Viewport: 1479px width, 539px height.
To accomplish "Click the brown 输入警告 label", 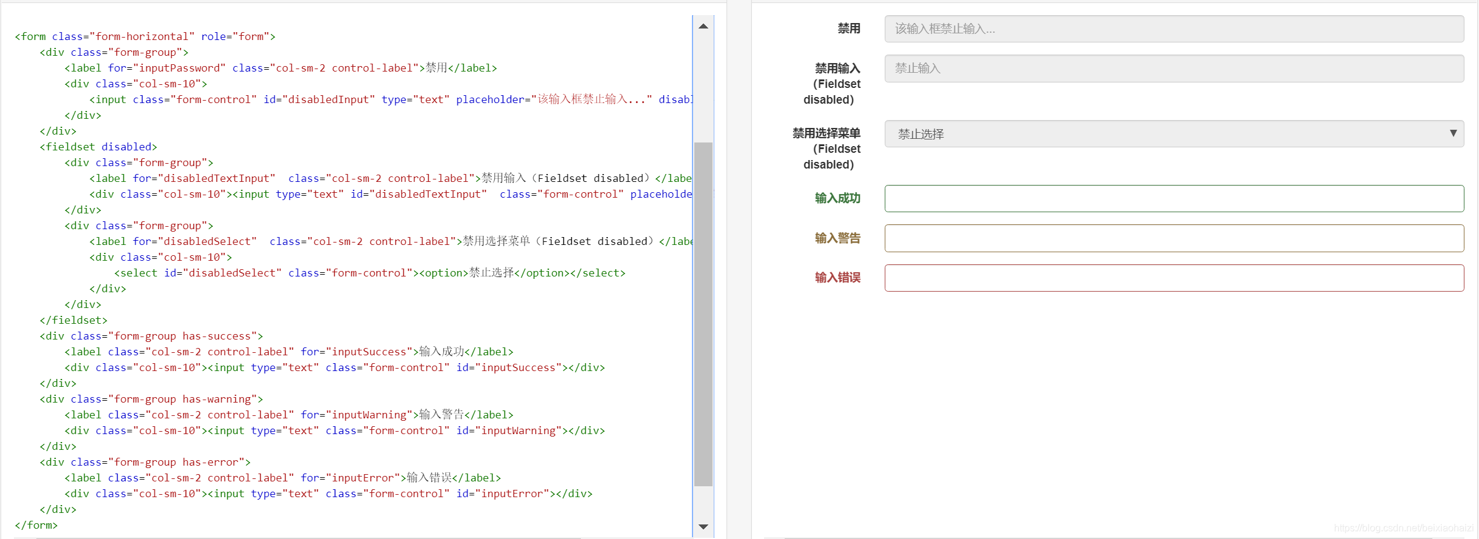I will [x=837, y=238].
